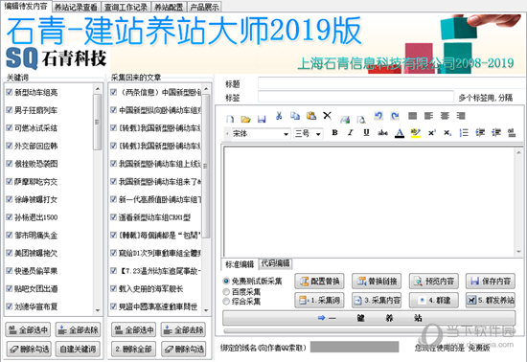Click 预览内容 preview button
The image size is (527, 362).
(x=433, y=281)
